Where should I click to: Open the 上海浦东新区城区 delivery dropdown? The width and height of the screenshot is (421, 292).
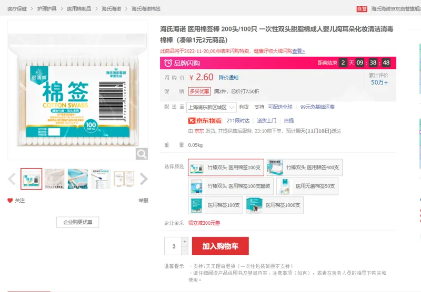tap(212, 107)
